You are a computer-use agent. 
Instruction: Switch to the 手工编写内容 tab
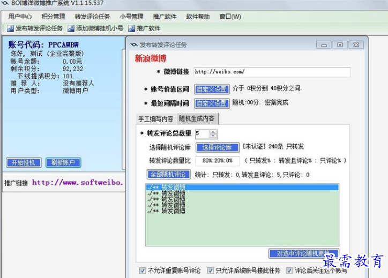pos(156,119)
